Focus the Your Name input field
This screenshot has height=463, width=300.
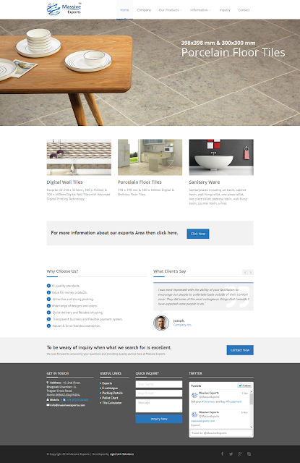[159, 384]
